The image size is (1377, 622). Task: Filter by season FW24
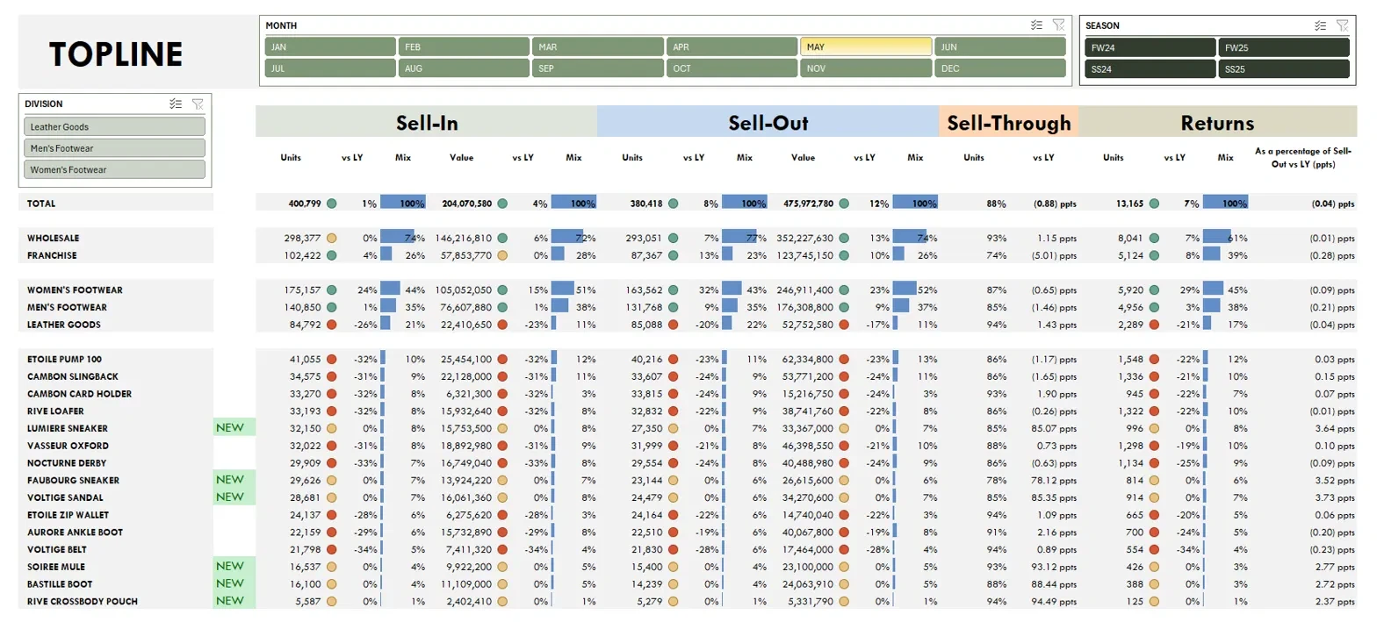pos(1150,46)
